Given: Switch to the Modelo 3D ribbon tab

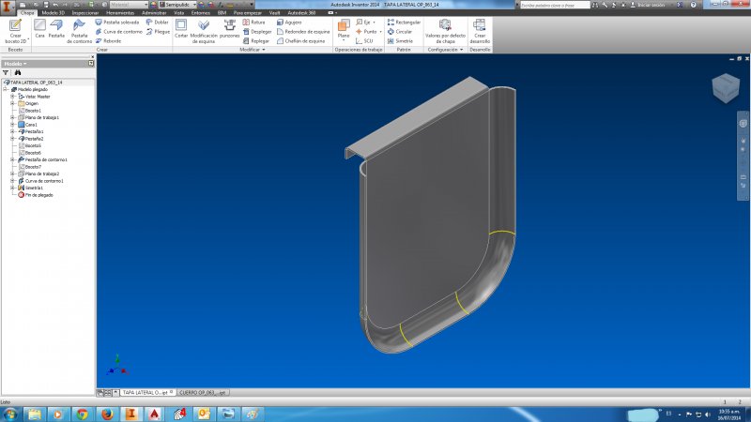Looking at the screenshot, I should 53,13.
